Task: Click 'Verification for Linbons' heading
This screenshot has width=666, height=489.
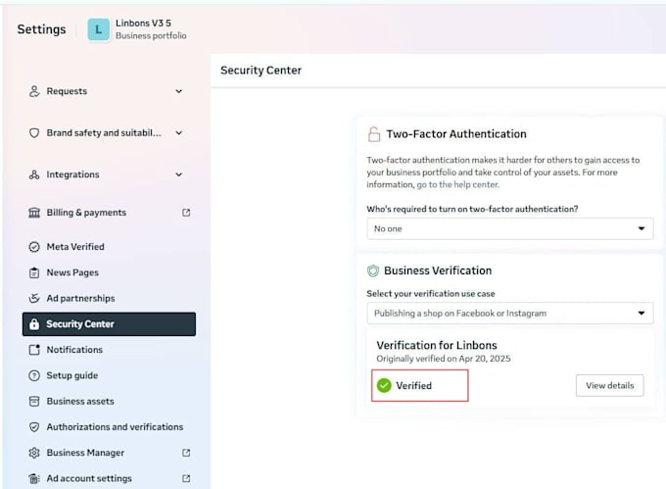Action: [437, 345]
